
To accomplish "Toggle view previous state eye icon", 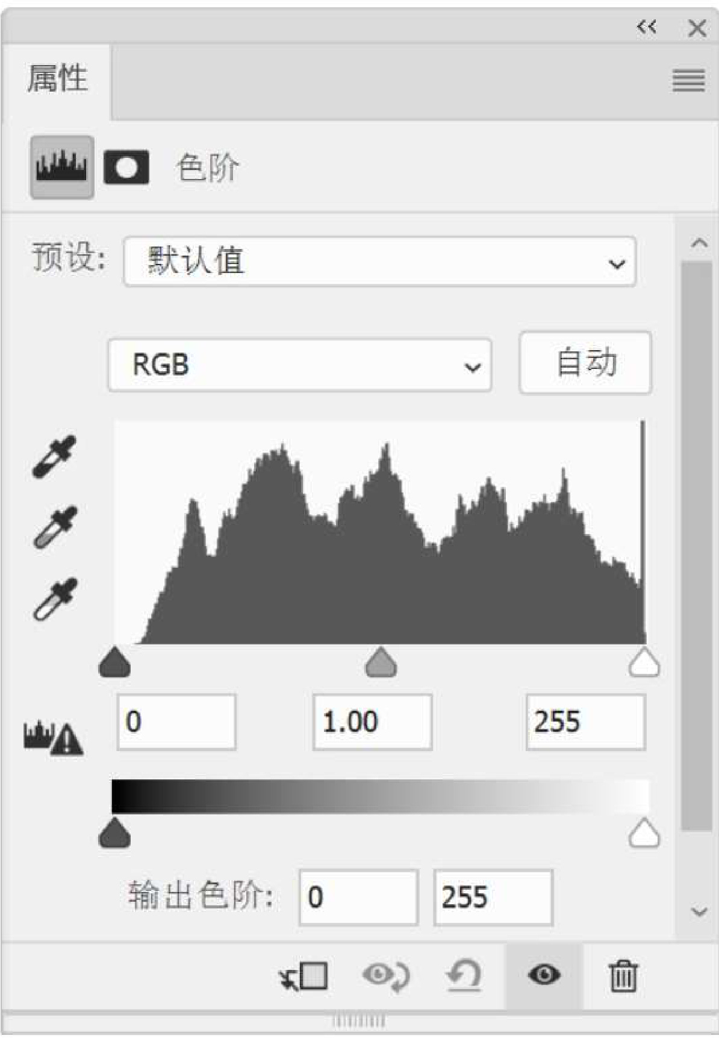I will click(386, 976).
